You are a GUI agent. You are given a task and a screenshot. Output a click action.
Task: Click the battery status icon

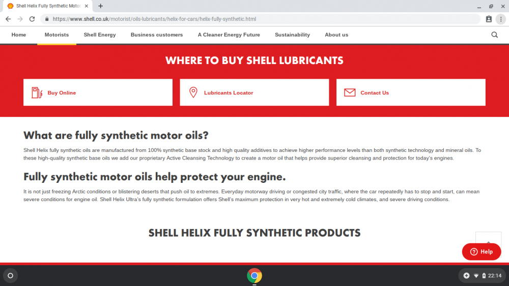point(484,276)
